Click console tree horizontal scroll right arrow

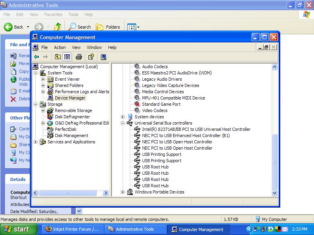point(106,193)
